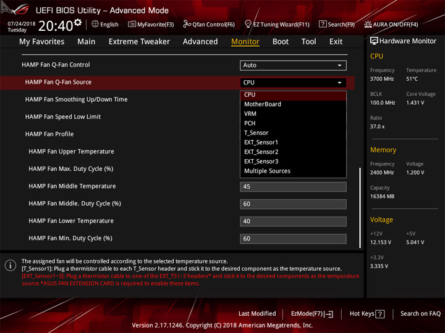Select T_Sensor as temperature source
445x333 pixels.
click(293, 133)
